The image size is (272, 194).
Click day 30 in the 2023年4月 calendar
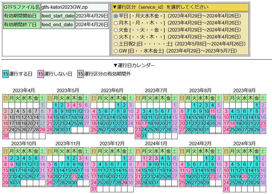(6, 136)
